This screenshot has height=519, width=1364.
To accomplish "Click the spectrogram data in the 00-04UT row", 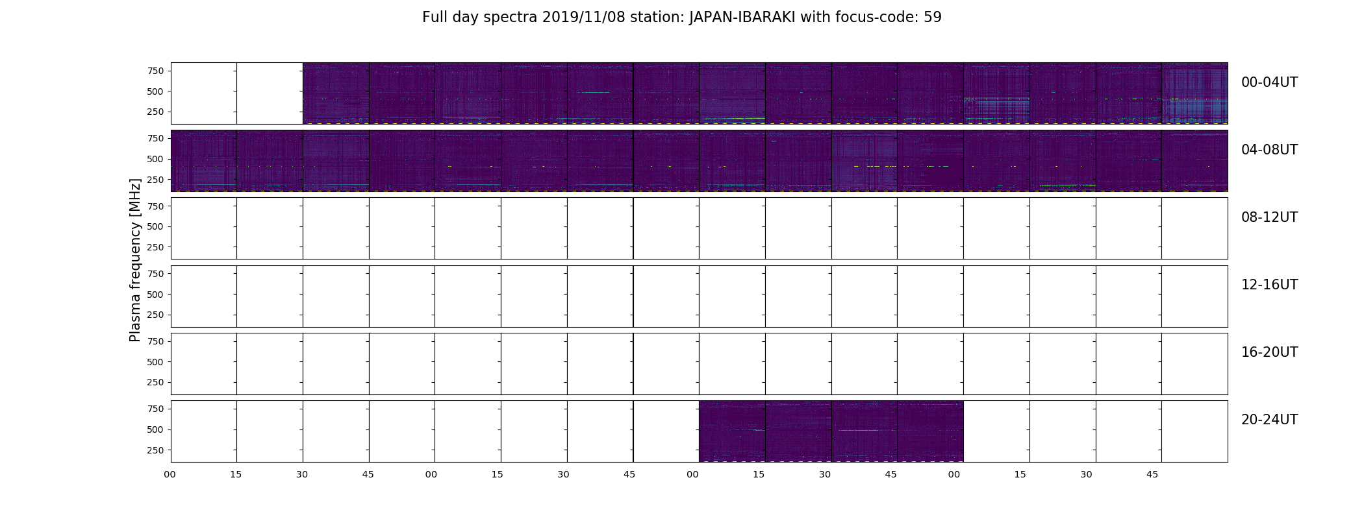I will point(765,93).
